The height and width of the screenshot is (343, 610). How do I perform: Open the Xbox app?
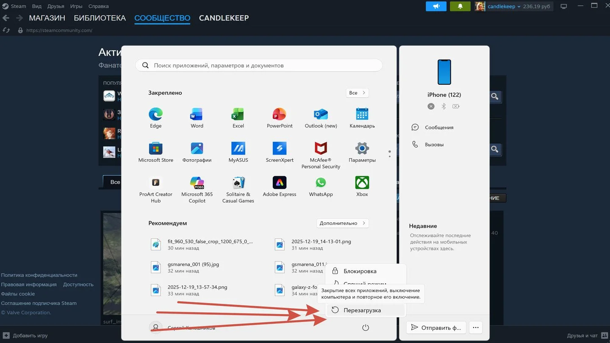[x=362, y=186]
